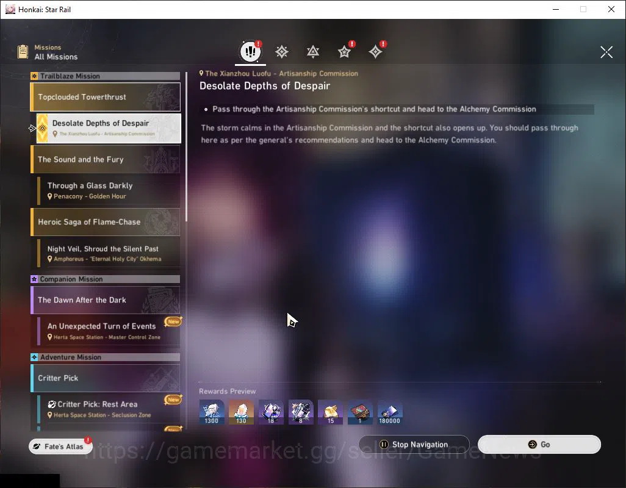Screen dimensions: 626x488
Task: Select Night Veil, Shroud the Silent Past
Action: click(x=109, y=253)
